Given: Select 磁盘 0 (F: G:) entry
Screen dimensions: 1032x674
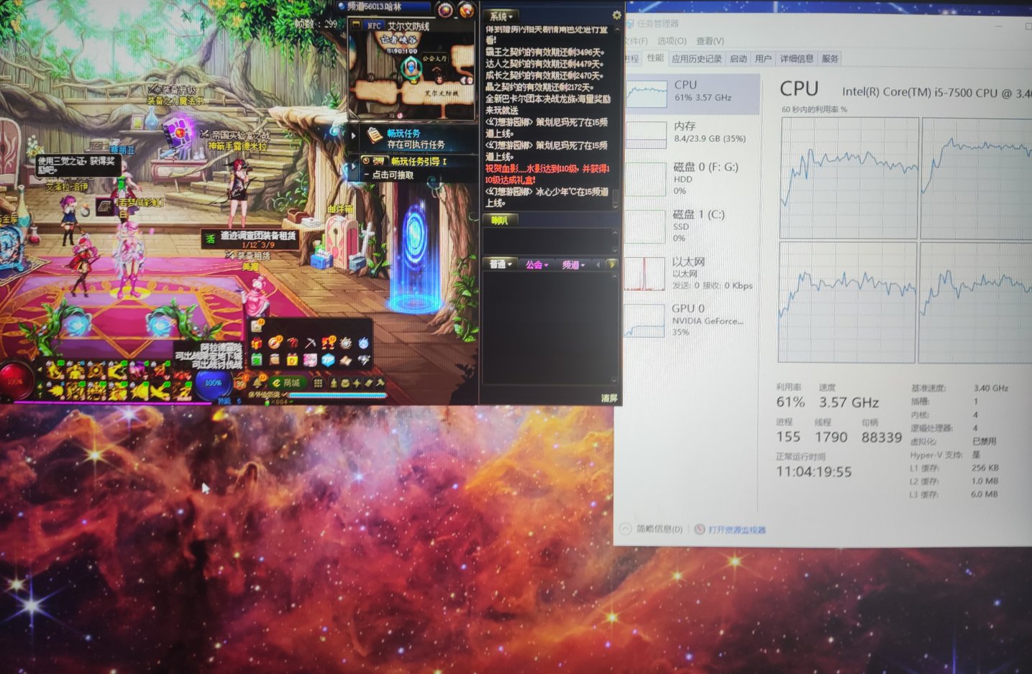Looking at the screenshot, I should [x=692, y=178].
